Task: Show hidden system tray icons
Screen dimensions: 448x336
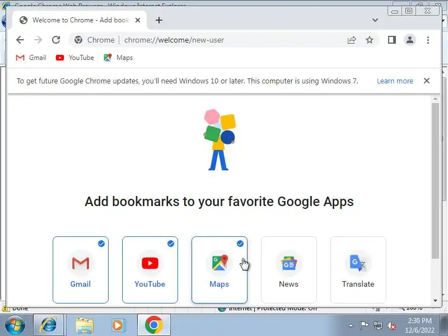Action: point(351,325)
